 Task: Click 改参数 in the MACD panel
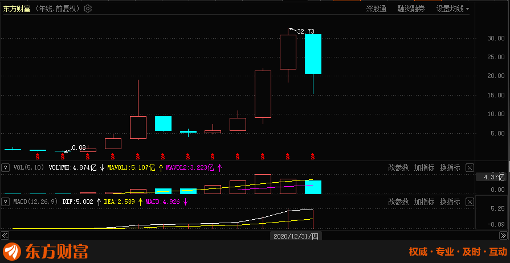click(398, 202)
